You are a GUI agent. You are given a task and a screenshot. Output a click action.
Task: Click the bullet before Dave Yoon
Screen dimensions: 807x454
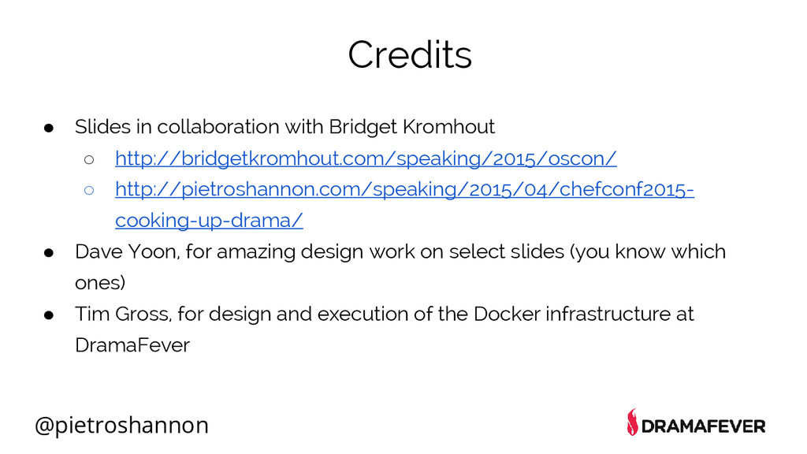[49, 252]
